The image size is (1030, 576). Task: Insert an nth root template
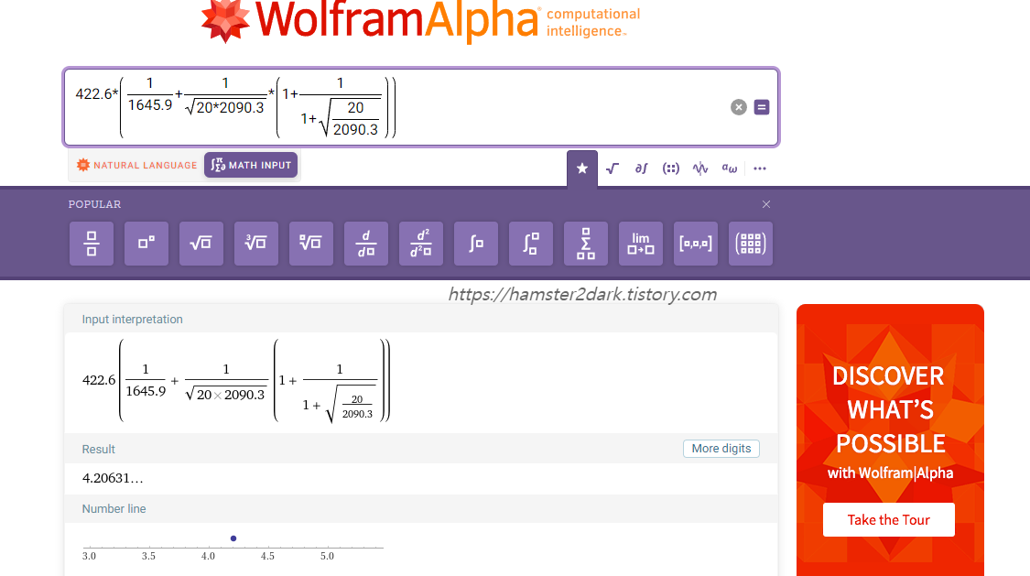[x=311, y=244]
